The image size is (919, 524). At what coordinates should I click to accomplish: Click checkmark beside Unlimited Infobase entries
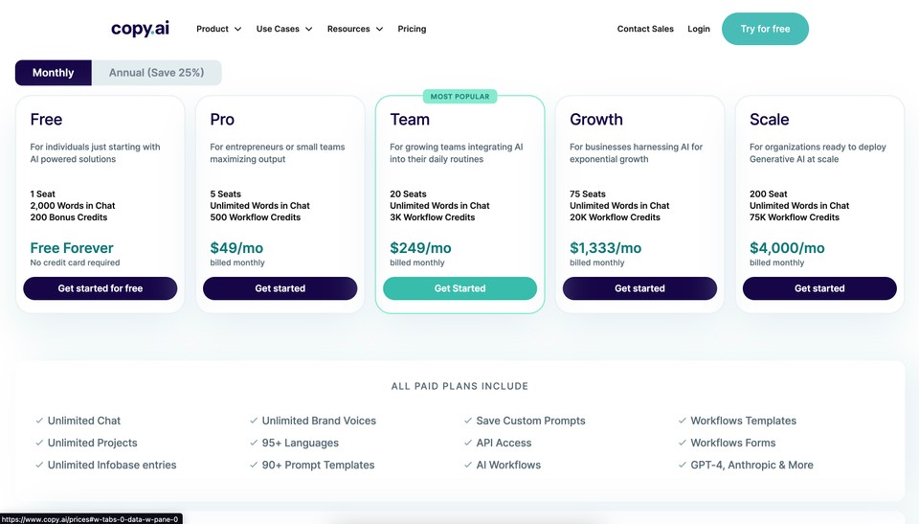[39, 465]
